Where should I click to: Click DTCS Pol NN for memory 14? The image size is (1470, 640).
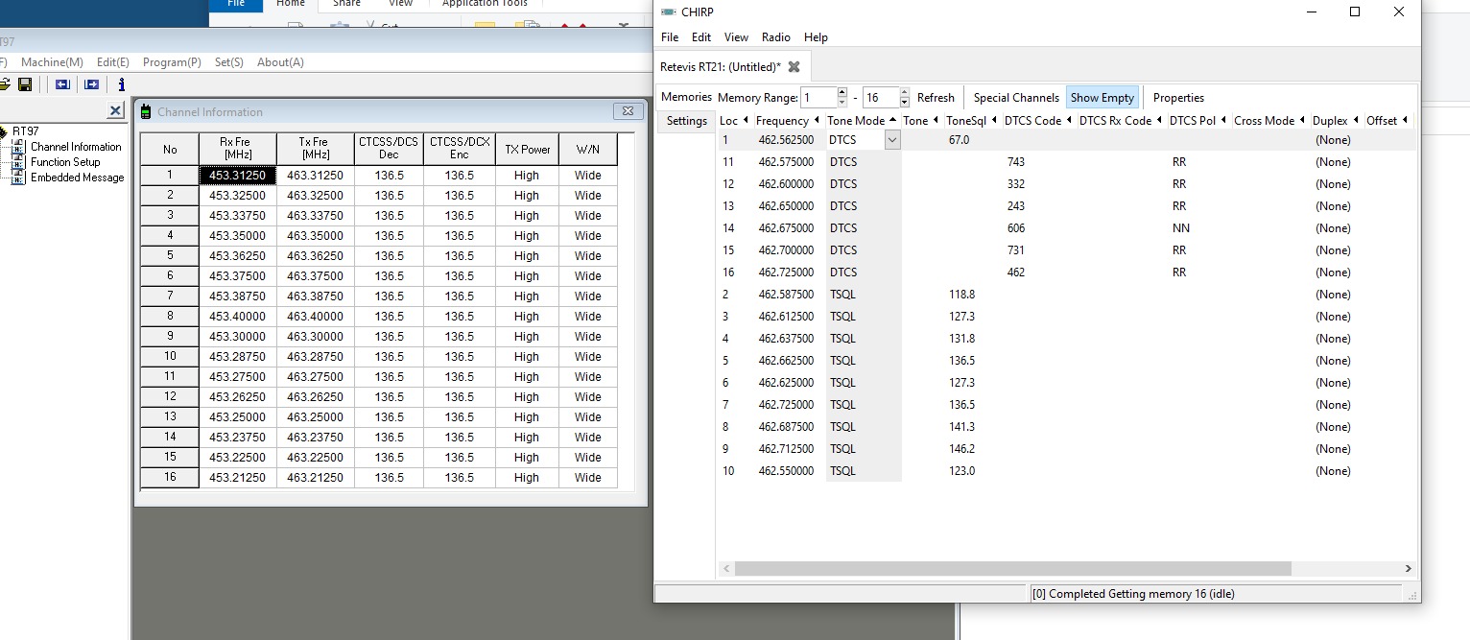[x=1180, y=228]
